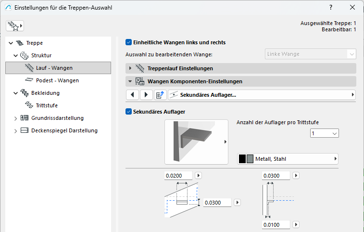Click arrow button beside top 0.0300 field
The width and height of the screenshot is (364, 232).
click(x=297, y=176)
